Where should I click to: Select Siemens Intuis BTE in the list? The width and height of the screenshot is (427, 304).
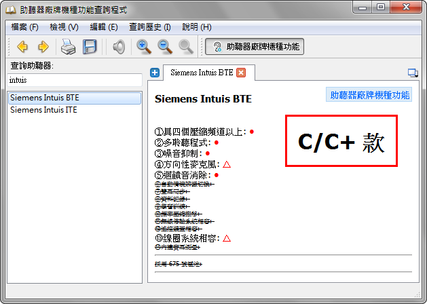tap(75, 98)
